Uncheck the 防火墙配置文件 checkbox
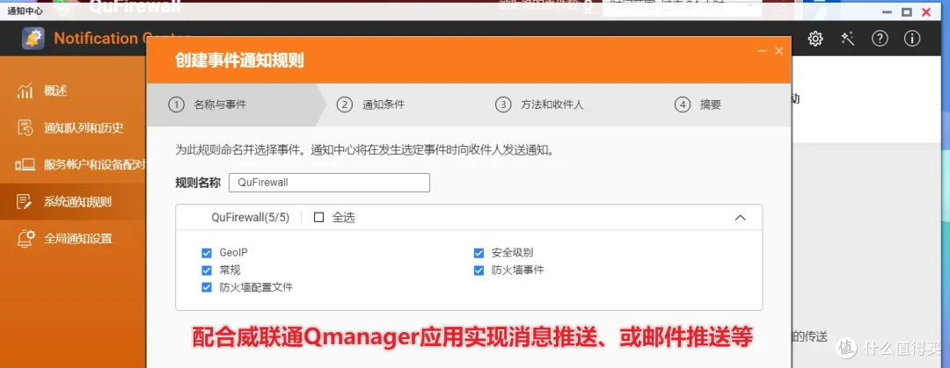 tap(207, 287)
